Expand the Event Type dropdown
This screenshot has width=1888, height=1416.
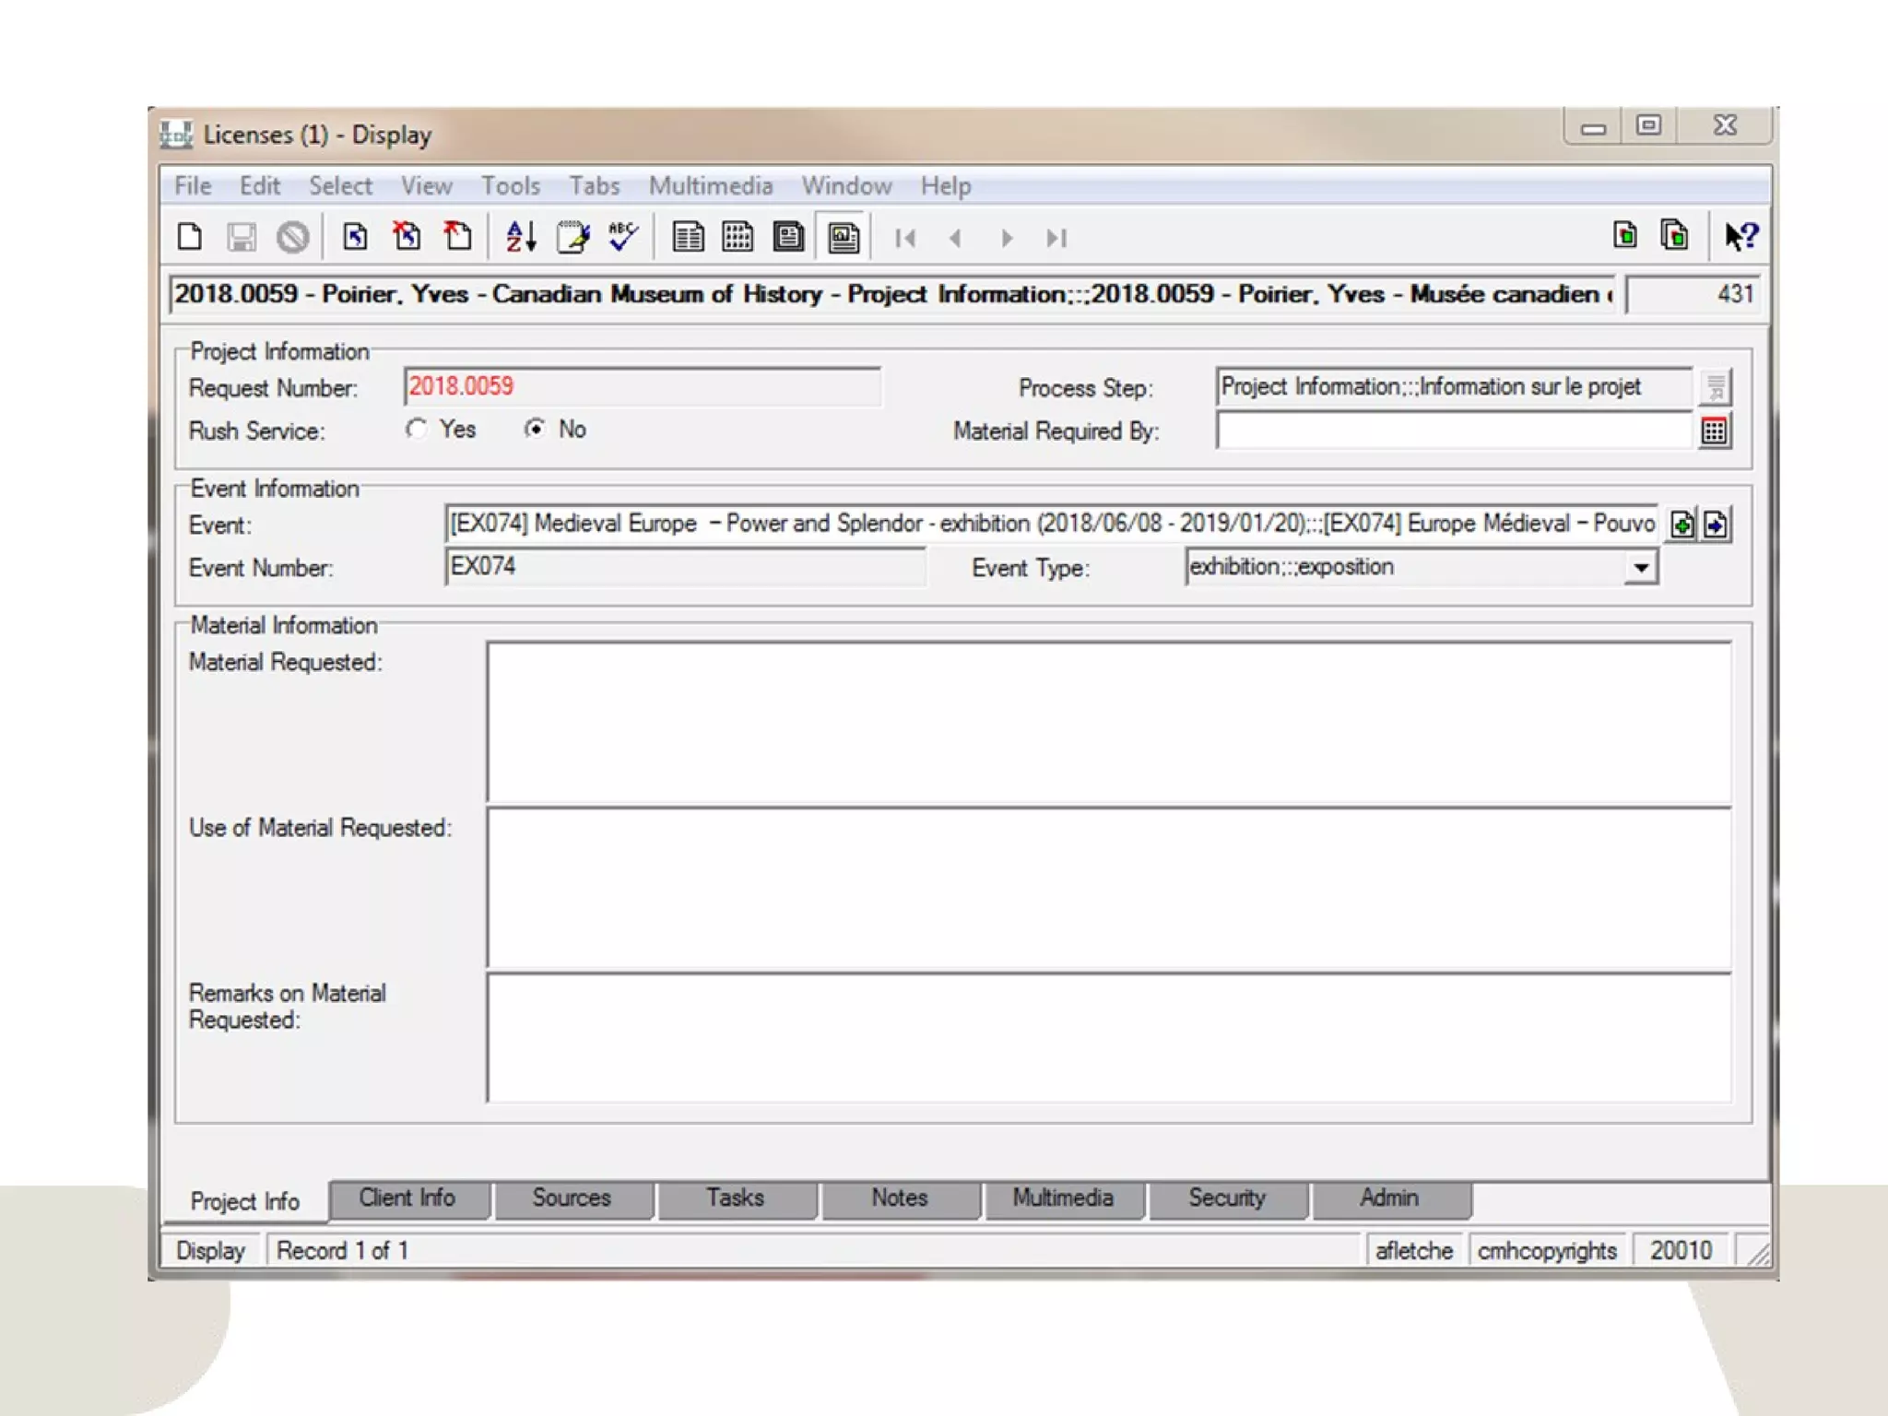click(x=1640, y=568)
